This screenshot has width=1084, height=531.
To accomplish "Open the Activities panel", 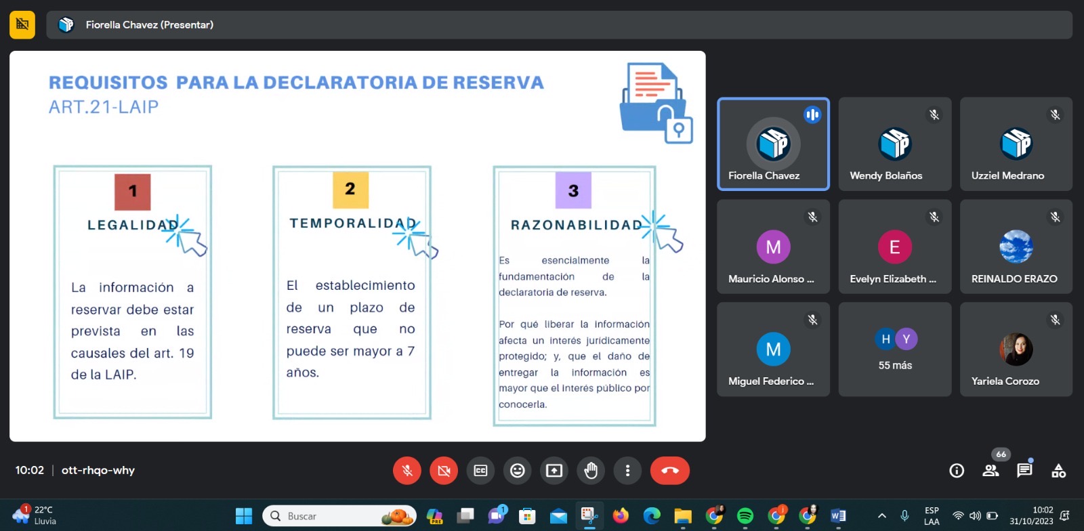I will [x=1058, y=471].
